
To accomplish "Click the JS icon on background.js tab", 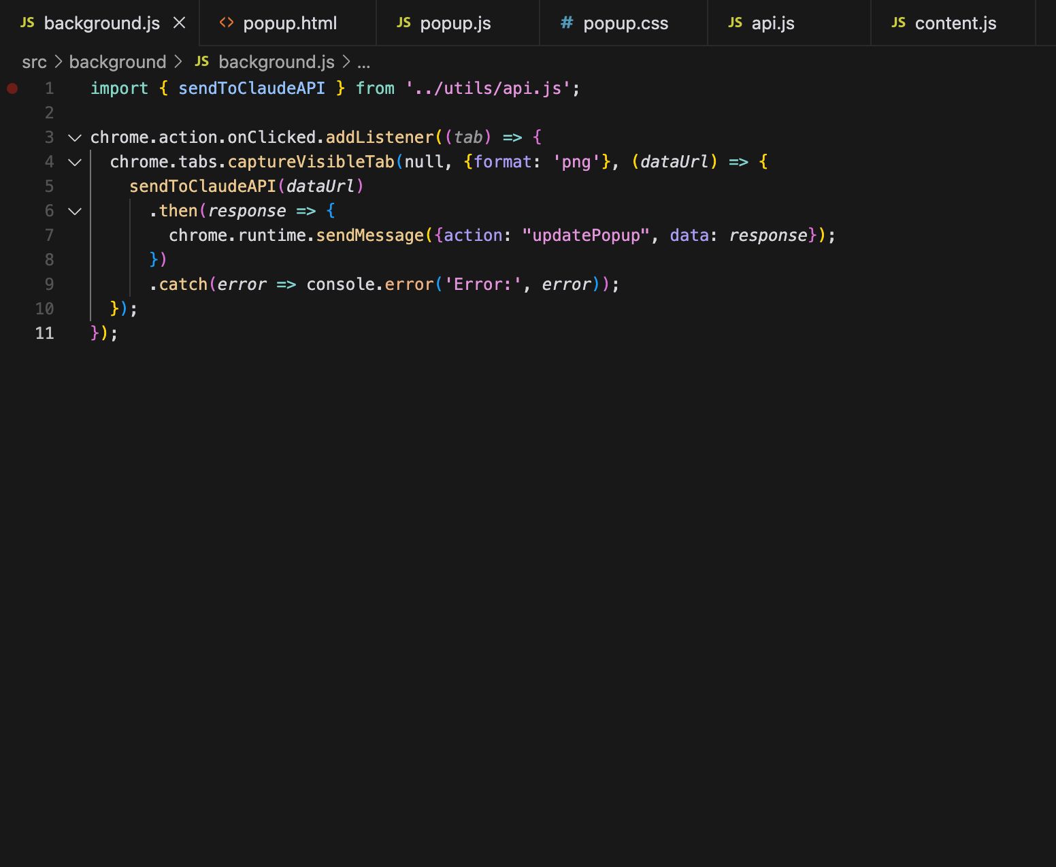I will pyautogui.click(x=27, y=22).
